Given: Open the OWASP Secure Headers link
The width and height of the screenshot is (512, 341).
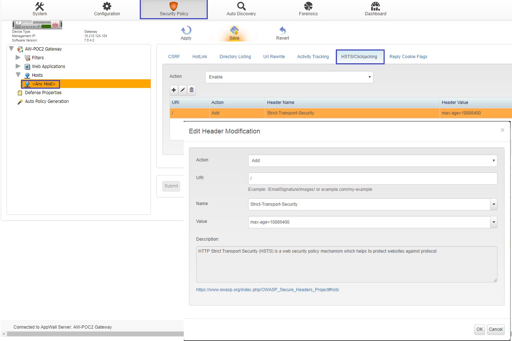Looking at the screenshot, I should click(x=267, y=290).
